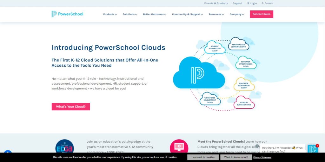Click the Search magnifier icon

(262, 3)
